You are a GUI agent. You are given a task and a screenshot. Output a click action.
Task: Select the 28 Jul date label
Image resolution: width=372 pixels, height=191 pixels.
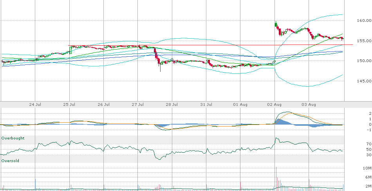(172, 104)
